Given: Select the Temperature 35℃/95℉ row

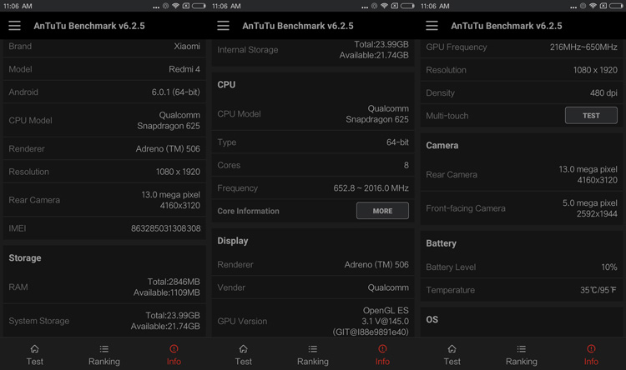Looking at the screenshot, I should tap(522, 290).
